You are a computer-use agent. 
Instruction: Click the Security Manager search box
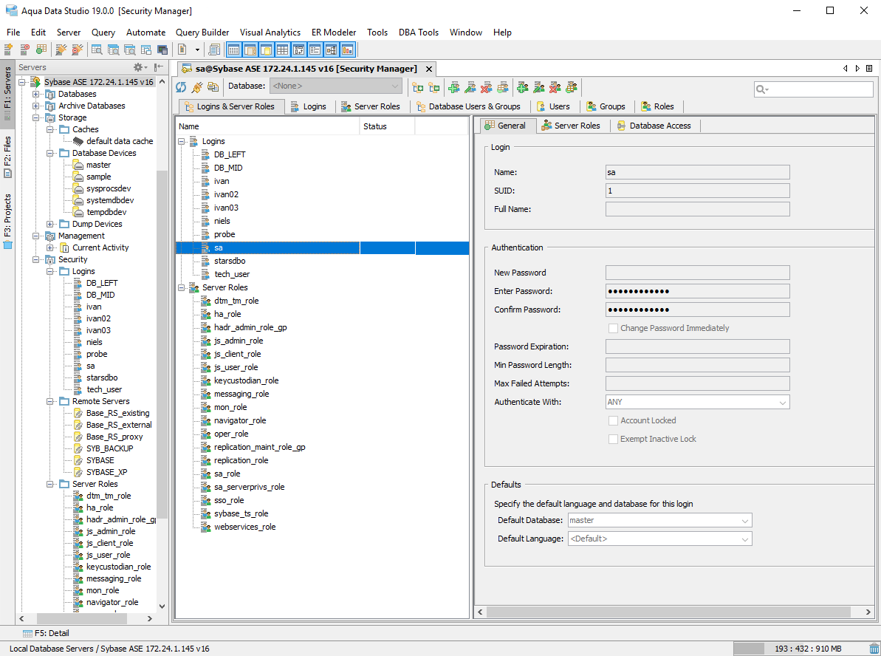click(x=814, y=89)
